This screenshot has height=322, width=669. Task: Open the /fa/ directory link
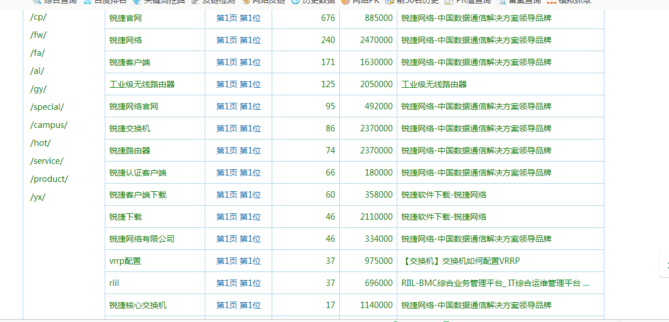click(x=38, y=53)
